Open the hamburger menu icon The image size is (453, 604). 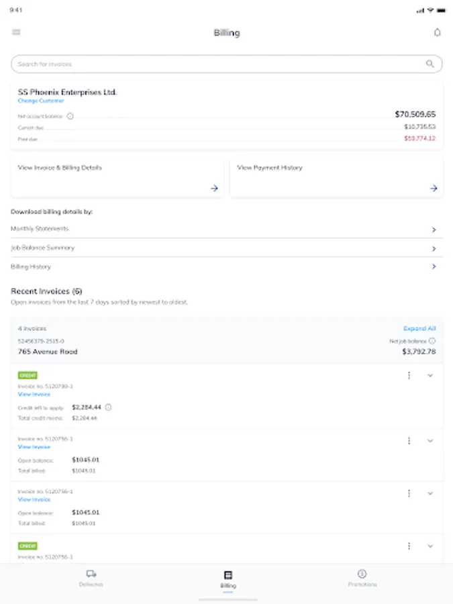pos(16,32)
